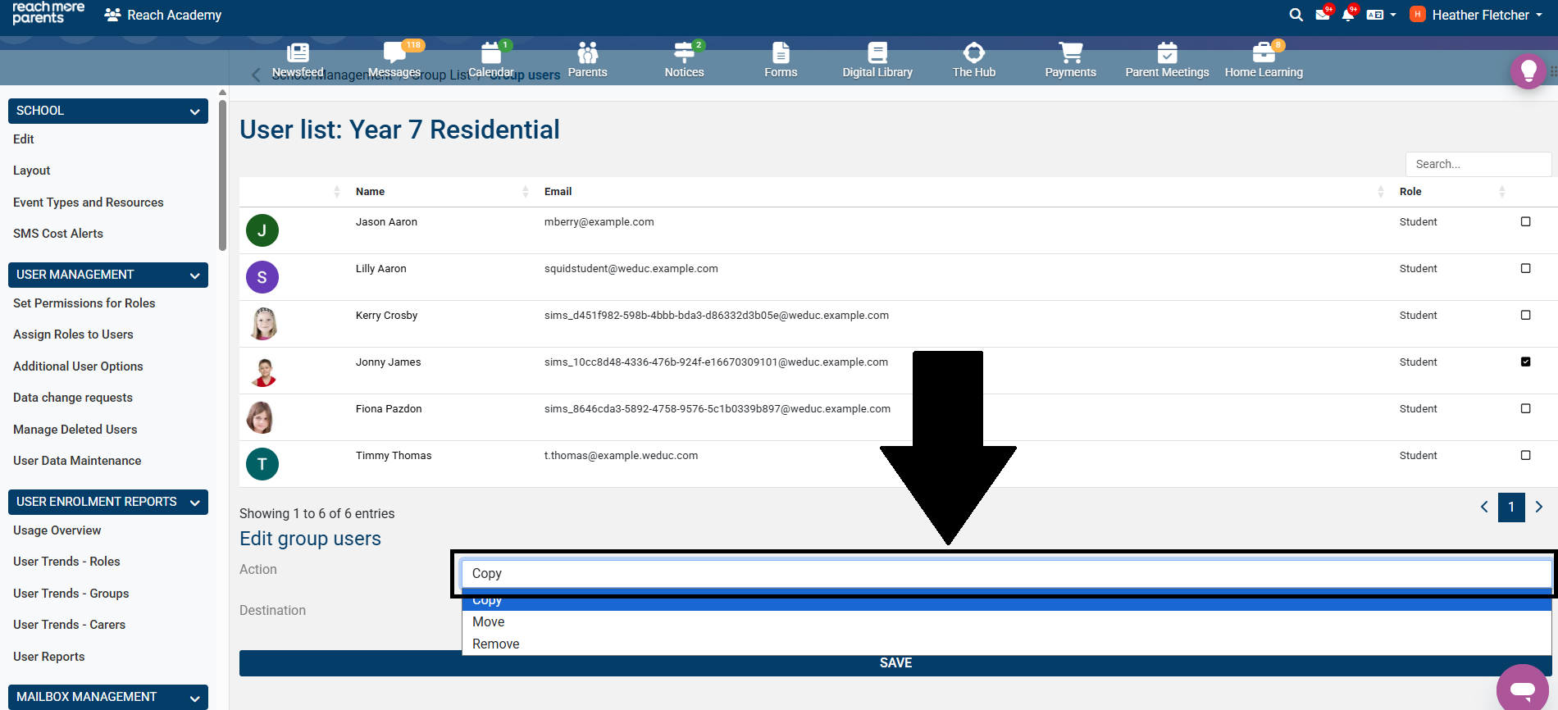Untick the checkbox for Jonny James
1558x710 pixels.
pos(1525,362)
